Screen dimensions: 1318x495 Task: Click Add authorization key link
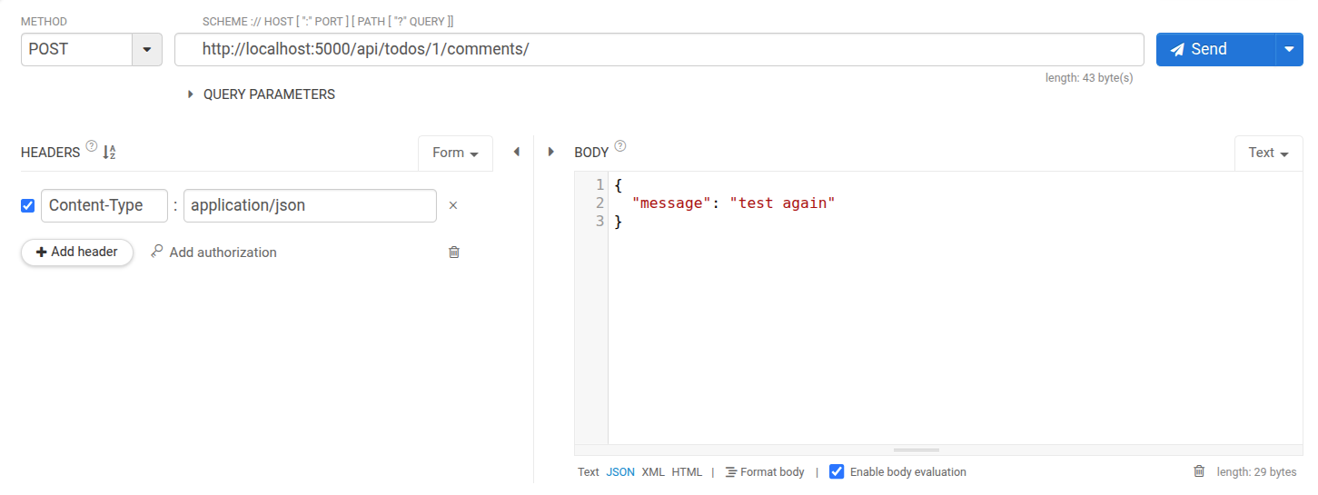tap(214, 252)
